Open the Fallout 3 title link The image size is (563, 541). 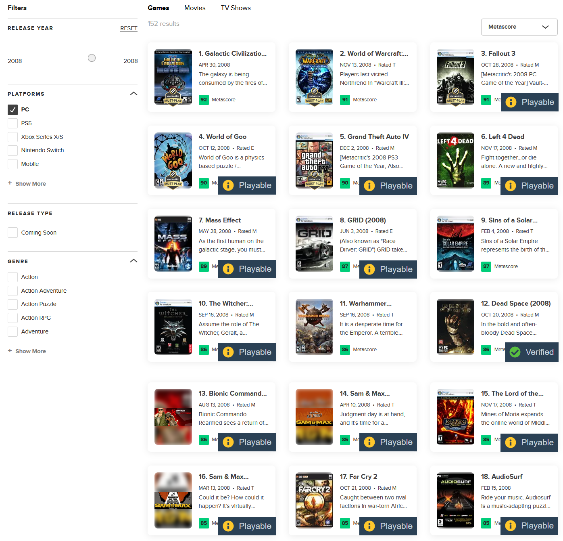498,53
